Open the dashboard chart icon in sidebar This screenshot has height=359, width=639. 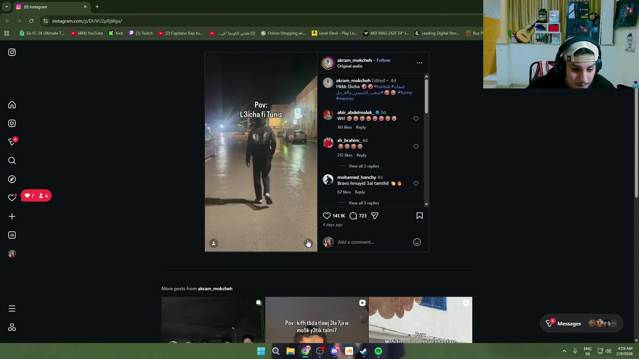click(x=12, y=235)
